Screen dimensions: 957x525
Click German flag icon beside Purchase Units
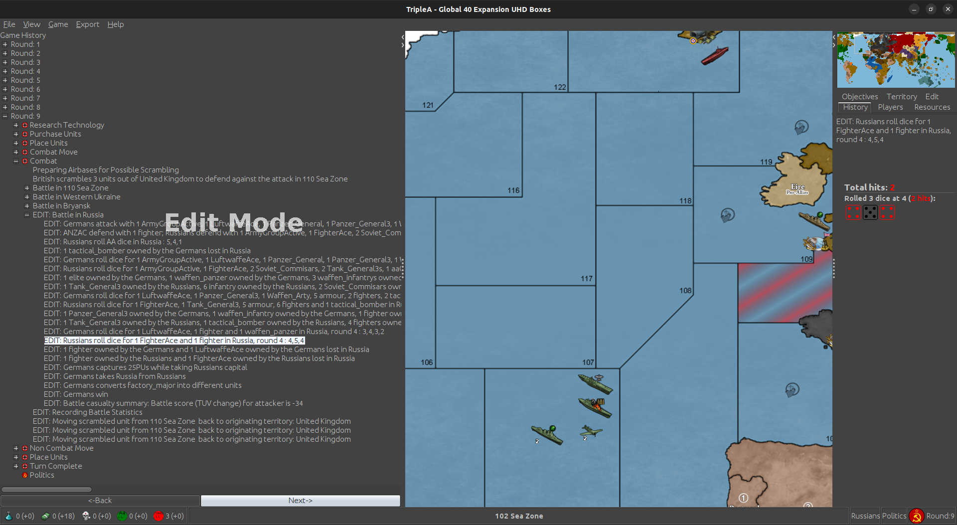click(25, 134)
